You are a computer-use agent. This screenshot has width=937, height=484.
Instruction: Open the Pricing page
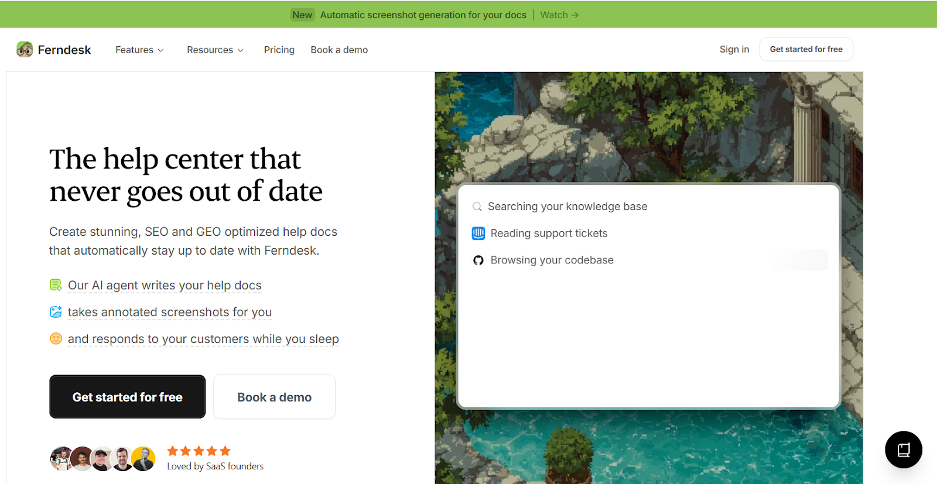click(x=279, y=50)
